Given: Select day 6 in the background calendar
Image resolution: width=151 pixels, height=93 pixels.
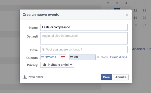Looking at the screenshot, I should [x=144, y=3].
